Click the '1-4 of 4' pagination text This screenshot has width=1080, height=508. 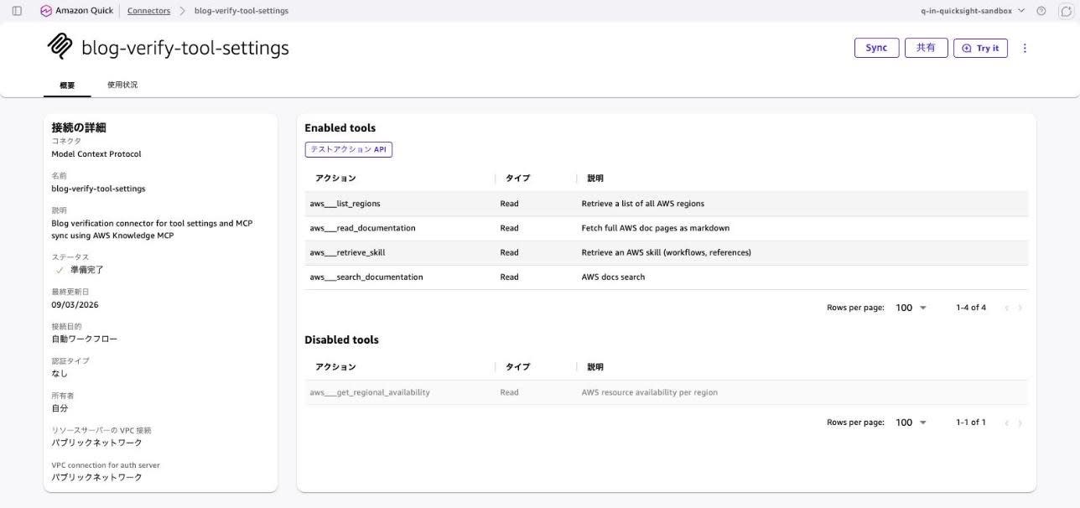[971, 308]
